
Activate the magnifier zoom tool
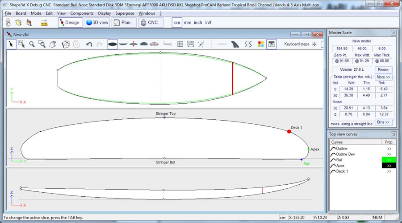click(x=32, y=44)
